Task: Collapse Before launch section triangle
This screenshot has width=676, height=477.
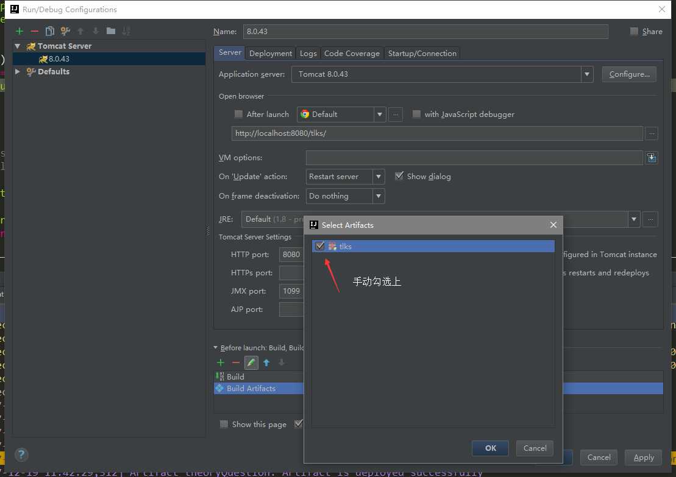Action: [216, 347]
